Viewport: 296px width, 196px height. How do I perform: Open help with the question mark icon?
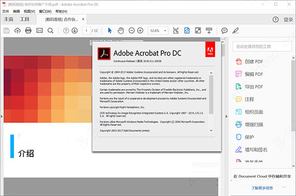275,19
